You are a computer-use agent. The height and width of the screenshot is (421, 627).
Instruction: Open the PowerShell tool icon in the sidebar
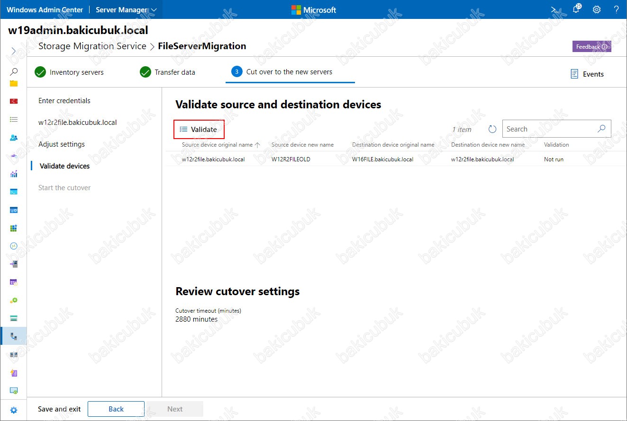[x=14, y=192]
